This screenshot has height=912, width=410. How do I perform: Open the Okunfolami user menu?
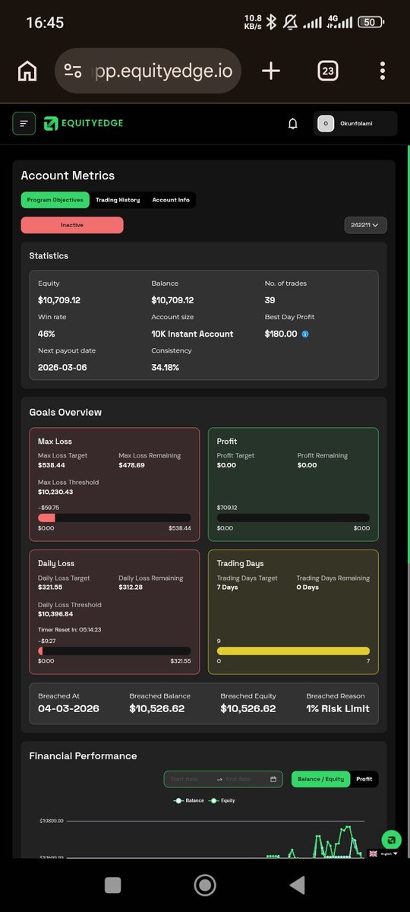tap(355, 123)
